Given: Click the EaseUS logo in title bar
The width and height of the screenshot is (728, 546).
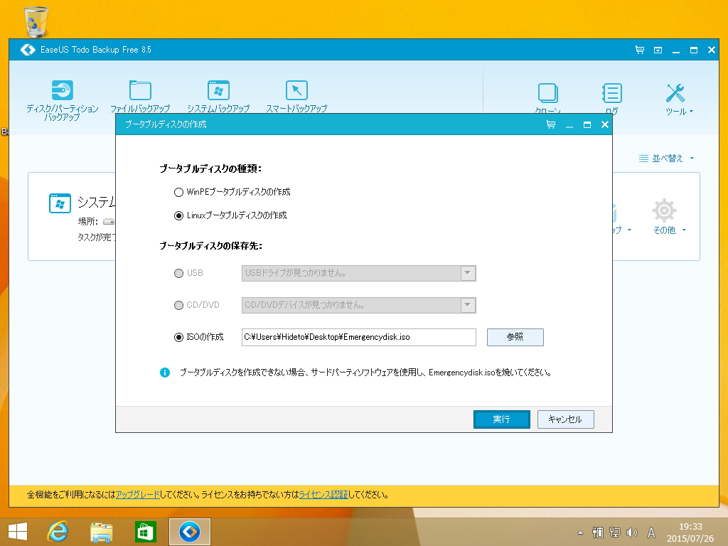Looking at the screenshot, I should 28,50.
